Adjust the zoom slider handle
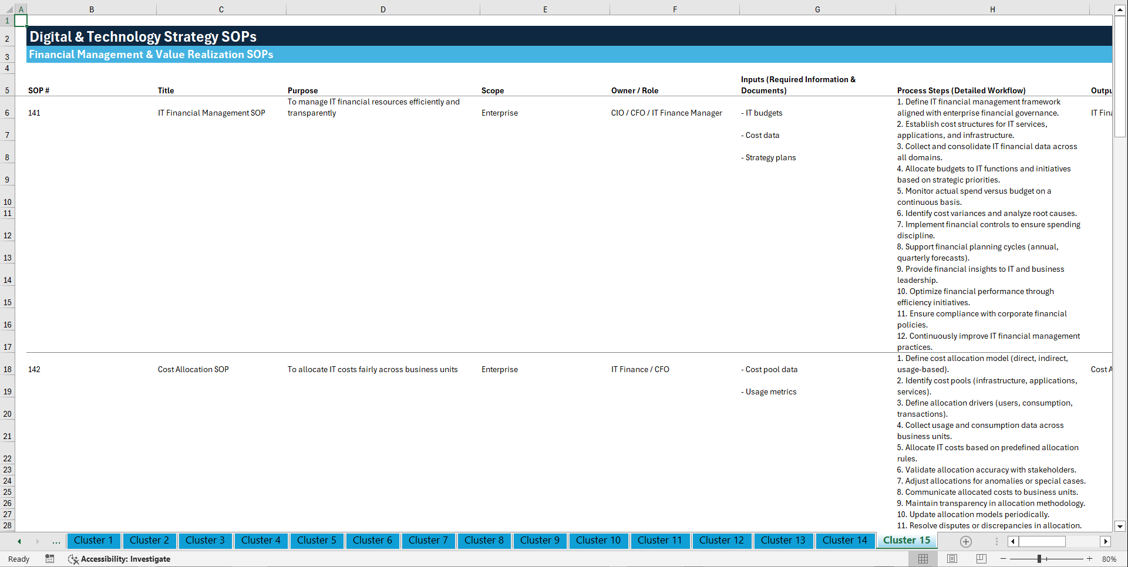This screenshot has width=1128, height=567. 1039,559
